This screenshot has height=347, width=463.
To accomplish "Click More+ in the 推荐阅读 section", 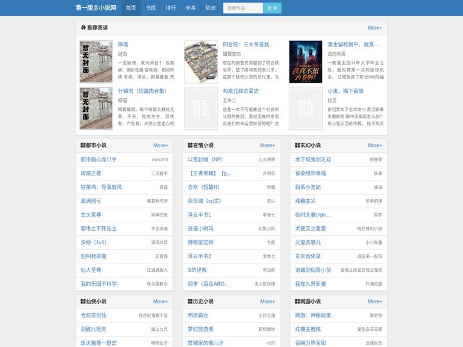I will (x=375, y=28).
